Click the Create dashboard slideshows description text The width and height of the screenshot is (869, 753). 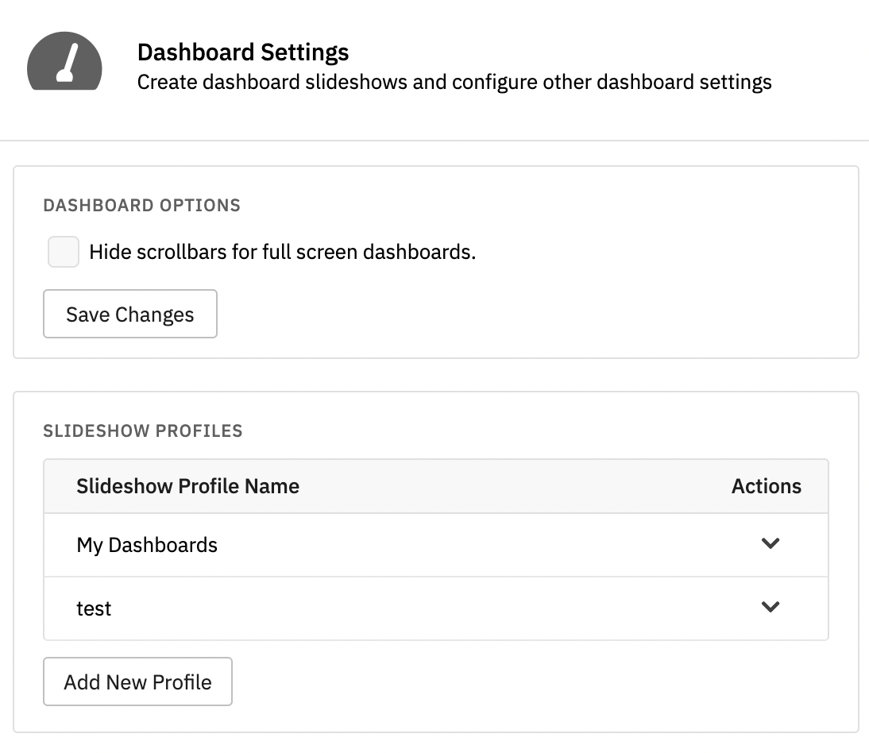click(454, 82)
